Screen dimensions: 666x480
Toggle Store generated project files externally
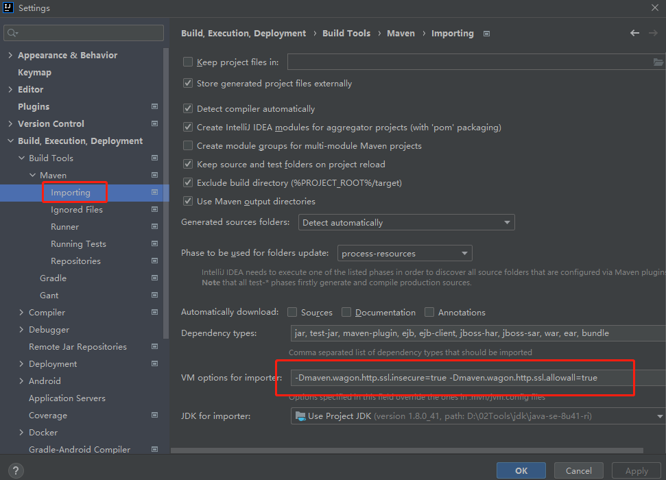188,83
